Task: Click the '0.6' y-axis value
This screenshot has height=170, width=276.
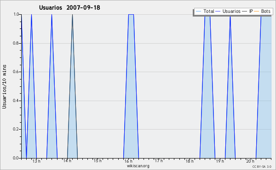Action: coord(16,72)
